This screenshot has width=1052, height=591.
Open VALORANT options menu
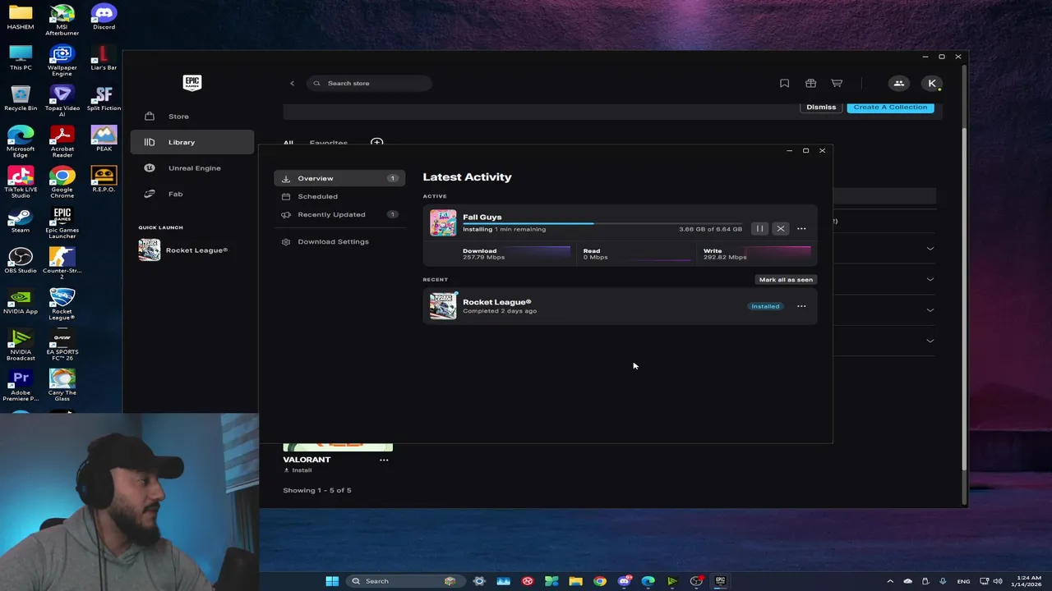(384, 460)
